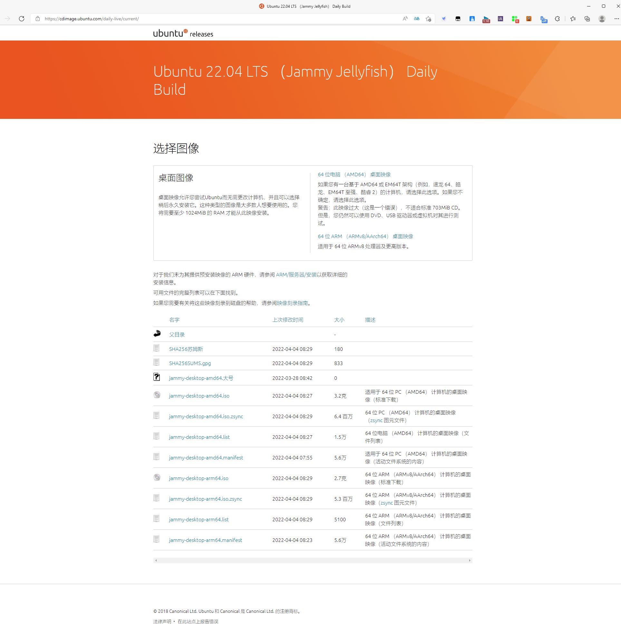Click the 5100 size value
This screenshot has width=621, height=626.
(340, 519)
